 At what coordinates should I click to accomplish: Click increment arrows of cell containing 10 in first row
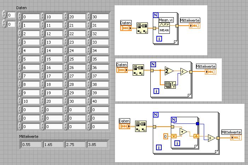pyautogui.click(x=42, y=17)
